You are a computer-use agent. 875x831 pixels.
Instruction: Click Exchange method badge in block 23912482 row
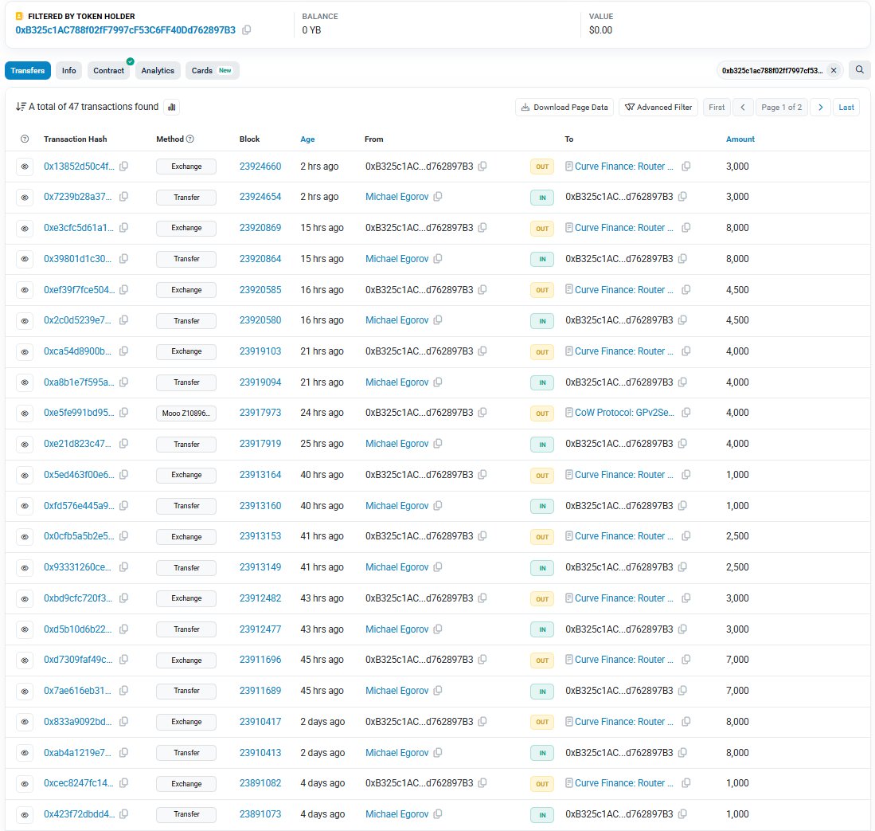coord(186,598)
